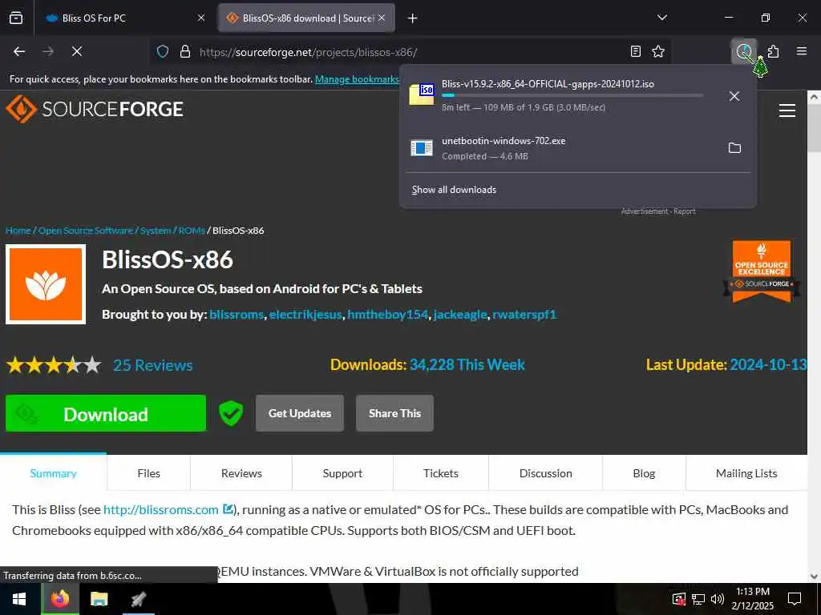The width and height of the screenshot is (821, 615).
Task: Switch to the Blog tab
Action: [x=644, y=472]
